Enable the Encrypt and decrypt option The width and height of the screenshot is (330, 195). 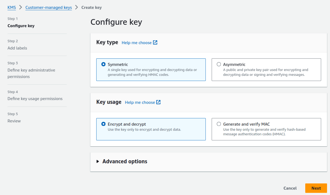click(103, 124)
